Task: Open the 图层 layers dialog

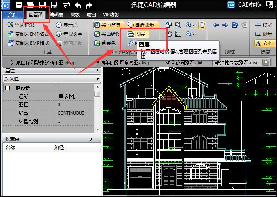Action: (138, 34)
